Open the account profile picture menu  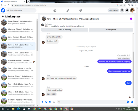pos(132,10)
